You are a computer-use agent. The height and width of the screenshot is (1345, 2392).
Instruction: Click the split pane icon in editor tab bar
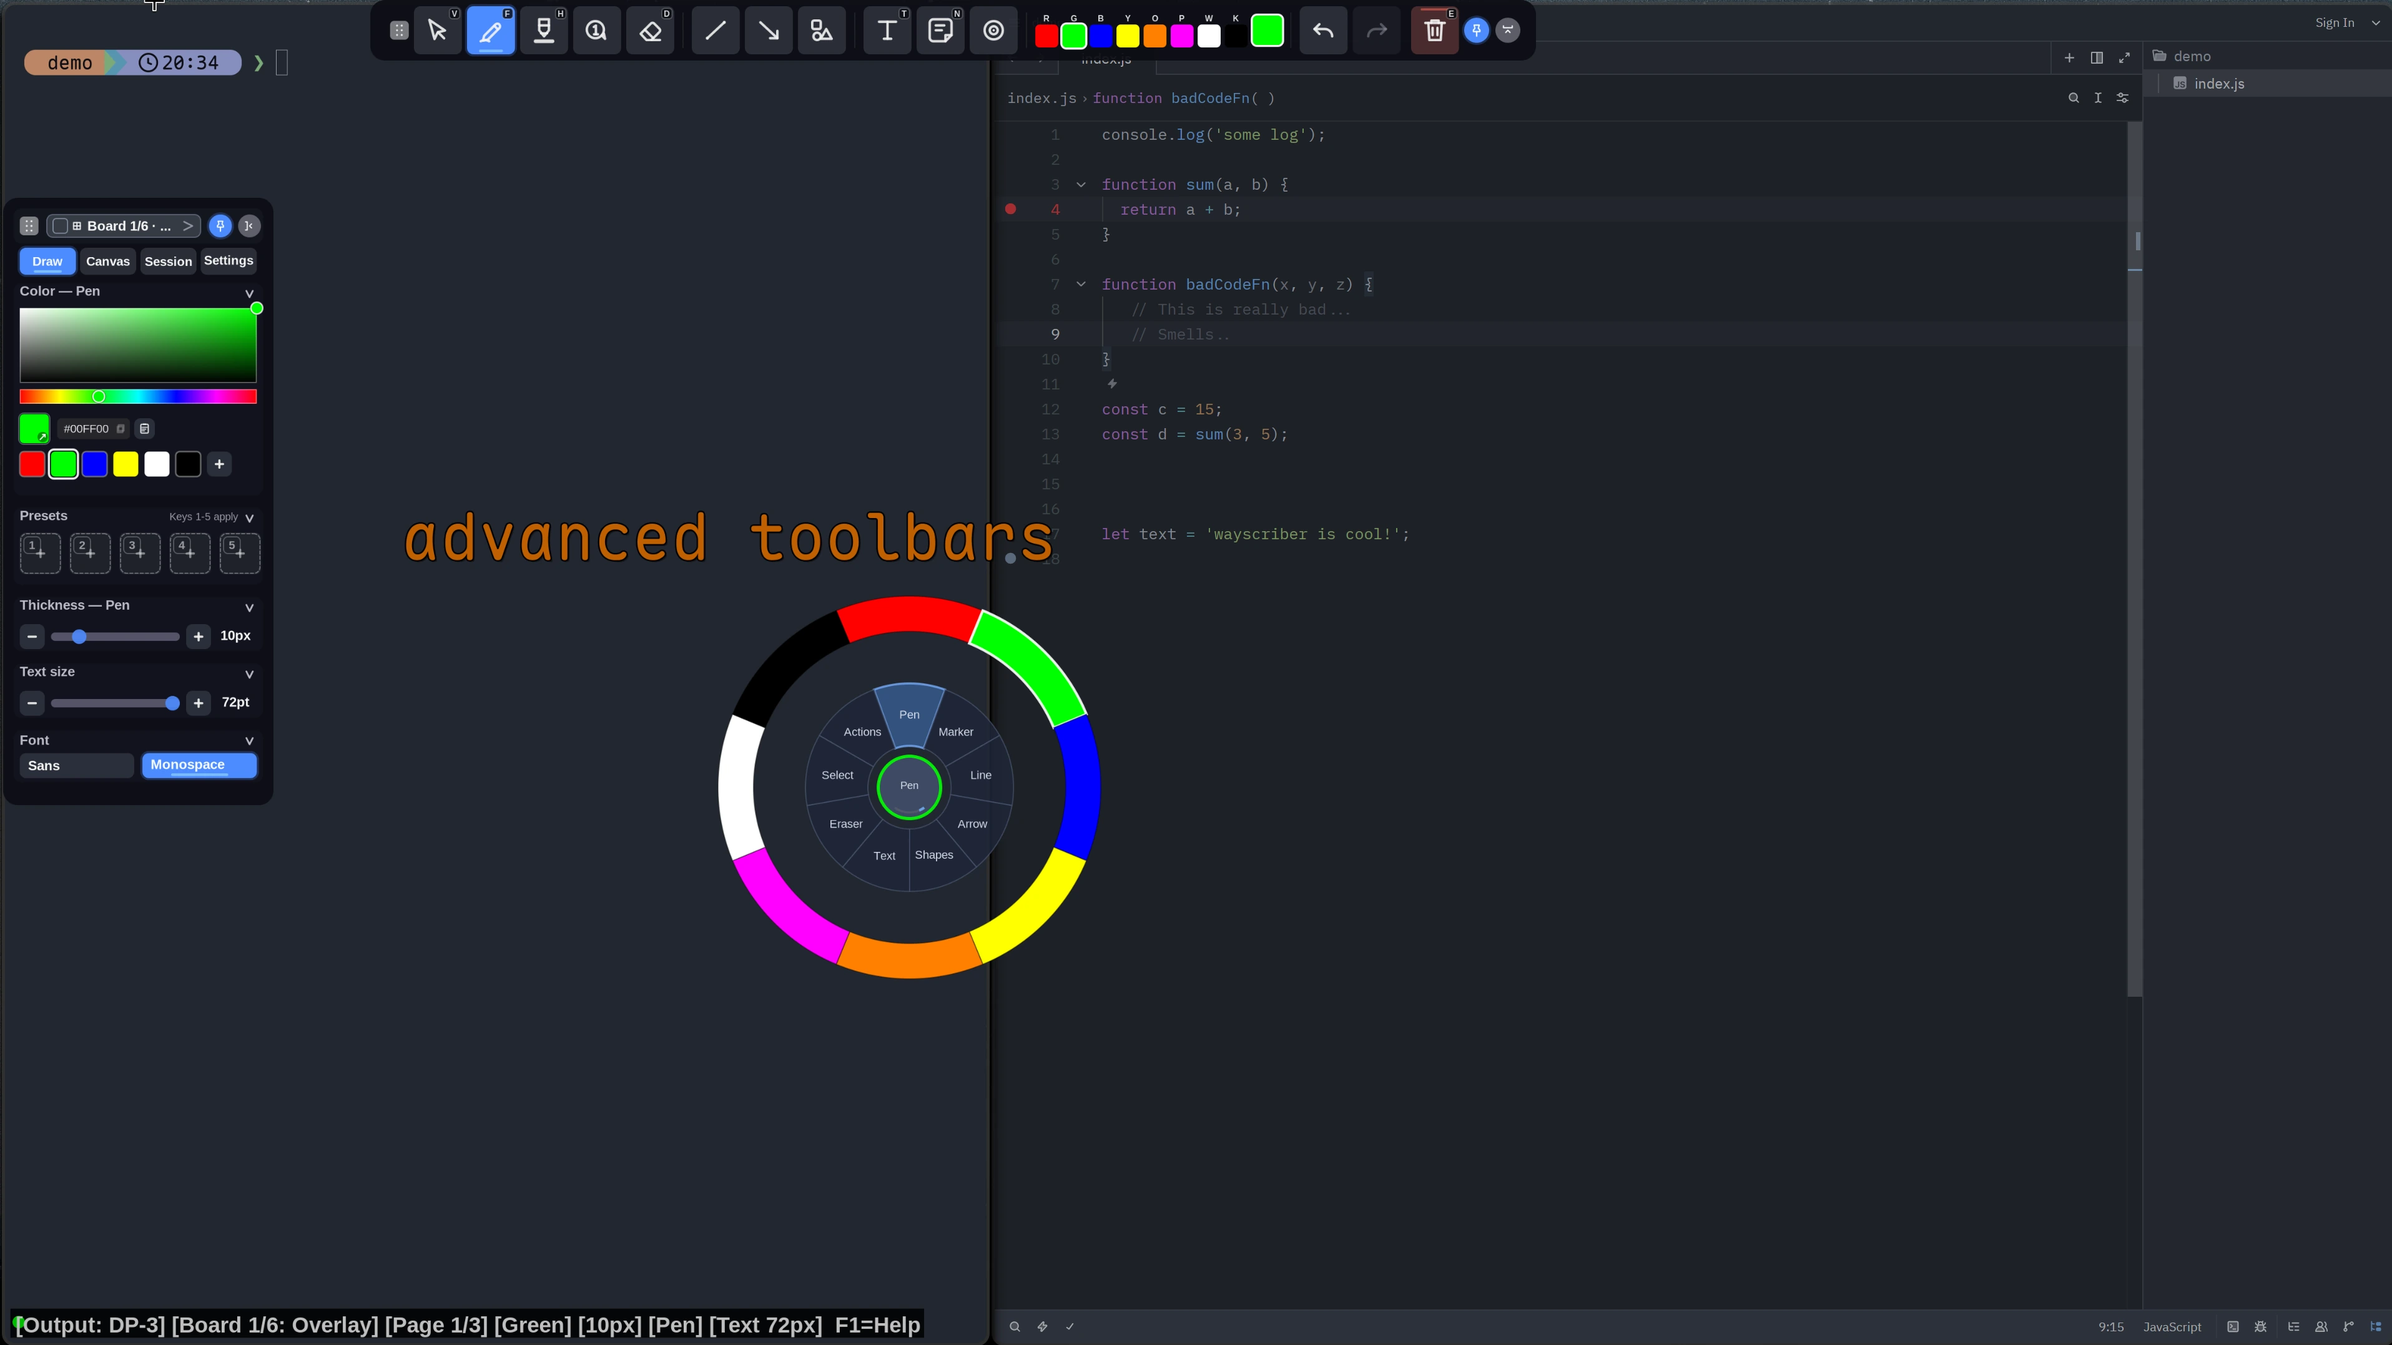(2097, 57)
